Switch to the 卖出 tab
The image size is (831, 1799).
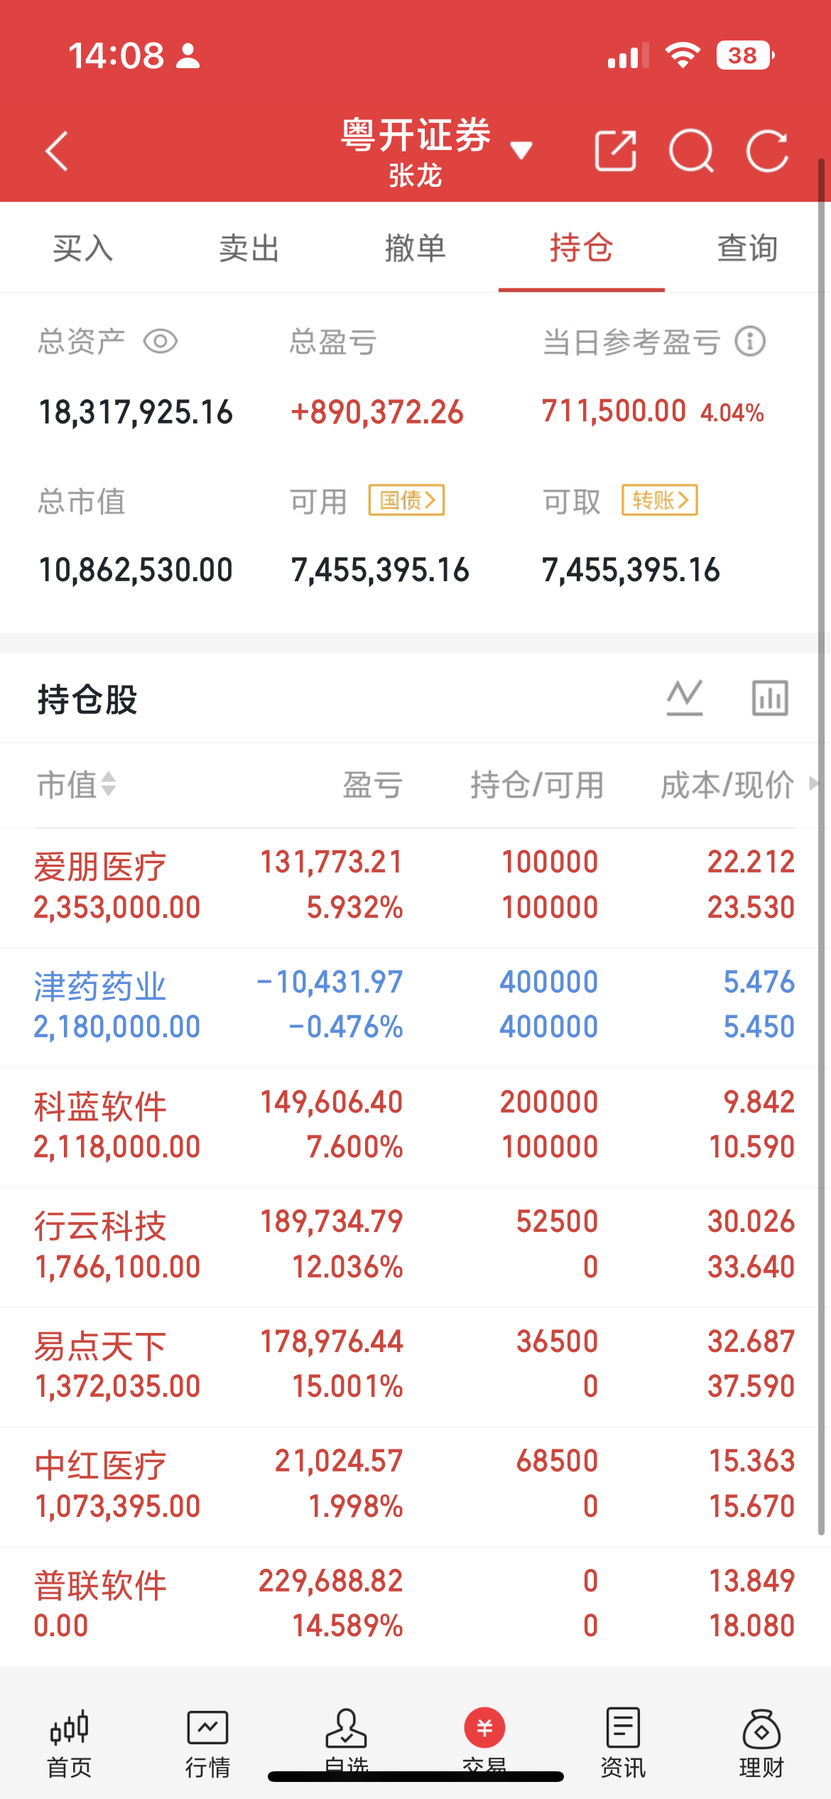[x=249, y=248]
